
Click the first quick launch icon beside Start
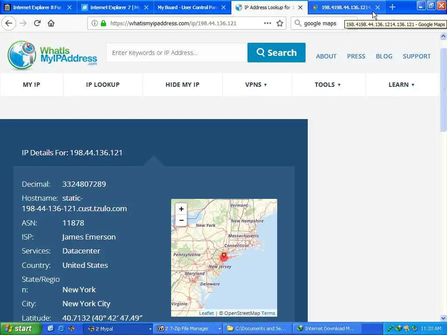51,328
